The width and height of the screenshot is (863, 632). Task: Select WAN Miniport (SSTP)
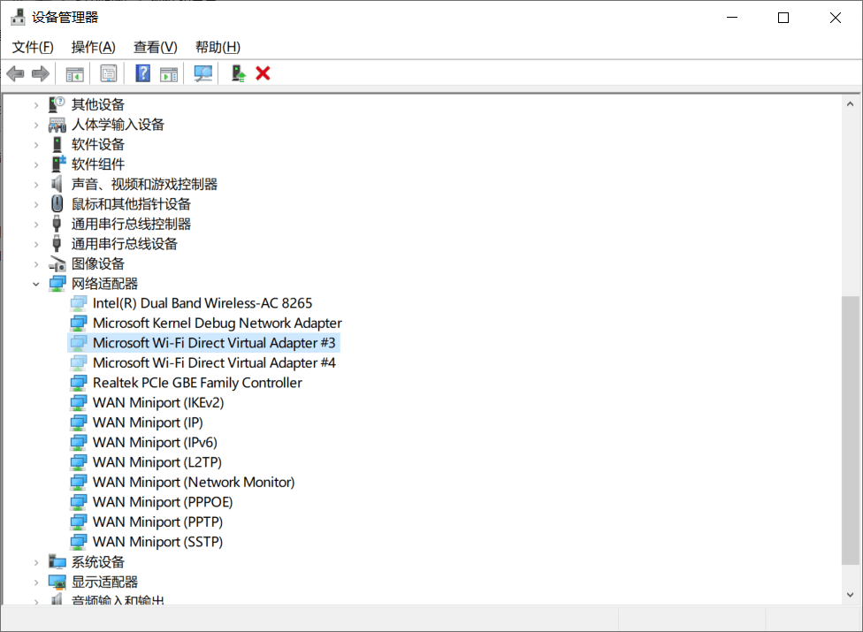pos(157,542)
